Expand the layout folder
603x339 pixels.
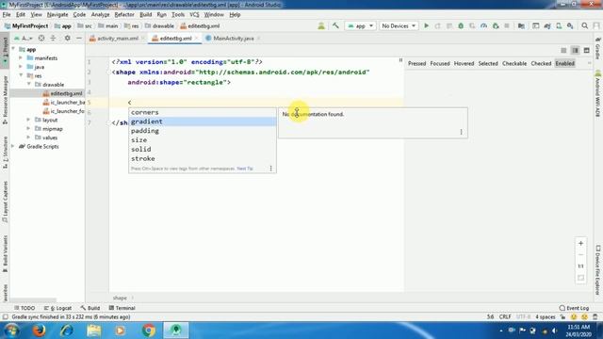28,120
